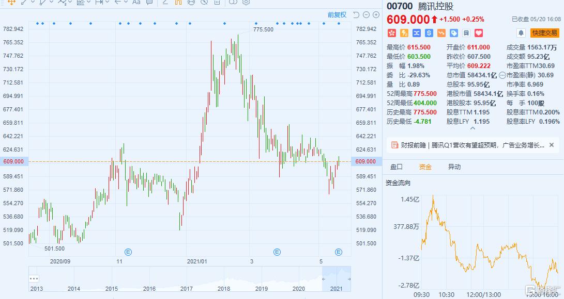Click the blue dollar sign icon
Screen dimensions: 564x299
pos(429,33)
